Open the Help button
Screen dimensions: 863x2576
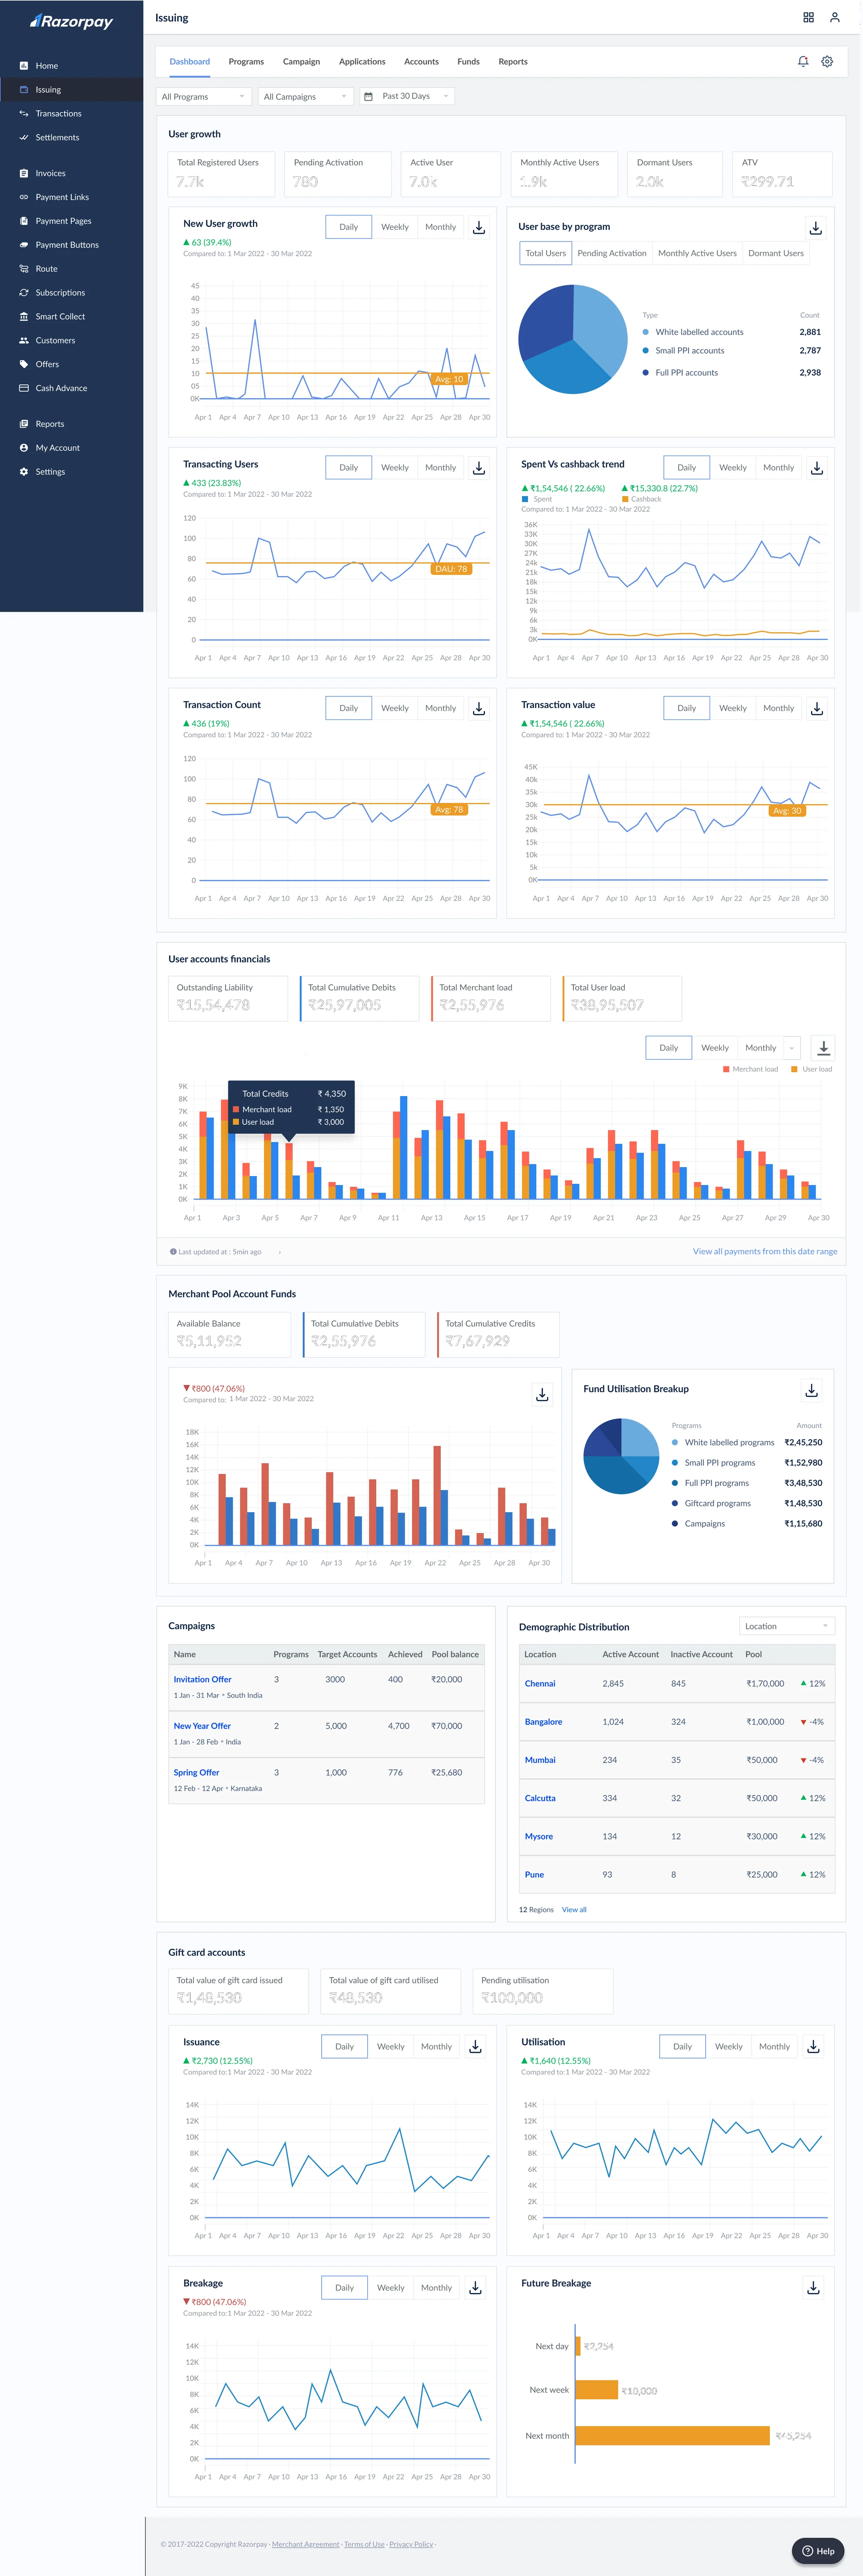818,2551
